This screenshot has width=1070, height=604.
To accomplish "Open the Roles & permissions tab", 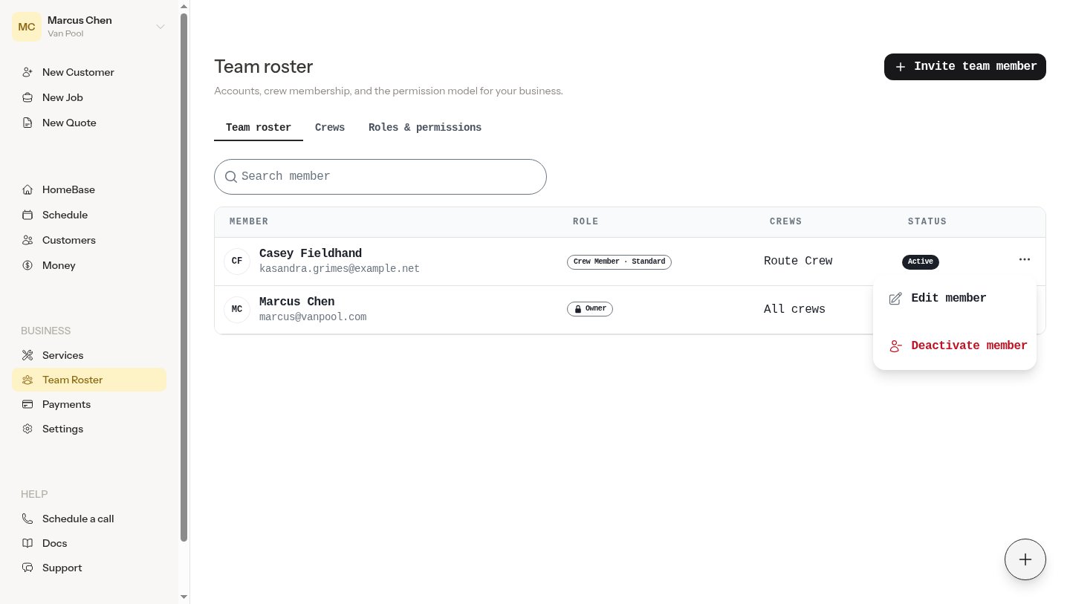I will pyautogui.click(x=425, y=128).
